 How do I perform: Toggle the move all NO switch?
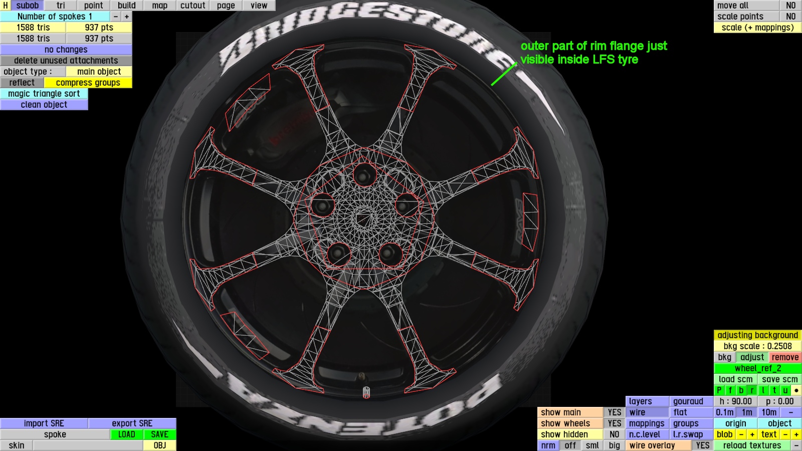[x=791, y=6]
